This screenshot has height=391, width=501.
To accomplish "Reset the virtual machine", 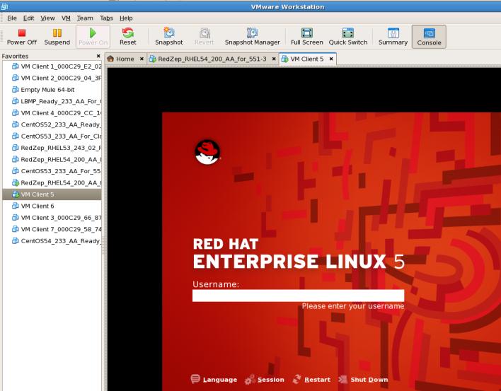I will [x=128, y=37].
